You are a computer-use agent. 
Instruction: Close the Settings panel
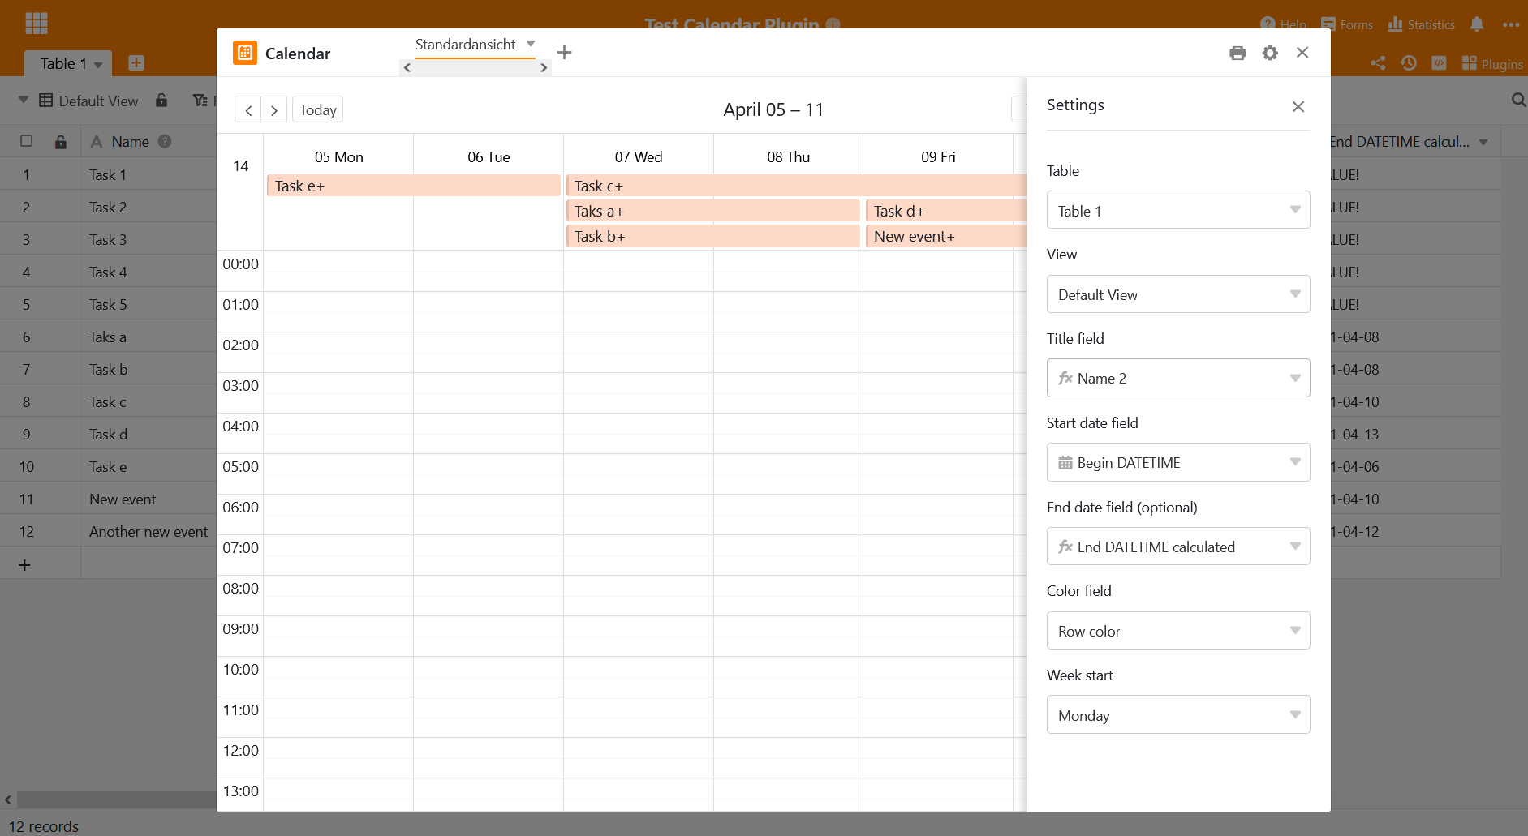(1298, 106)
